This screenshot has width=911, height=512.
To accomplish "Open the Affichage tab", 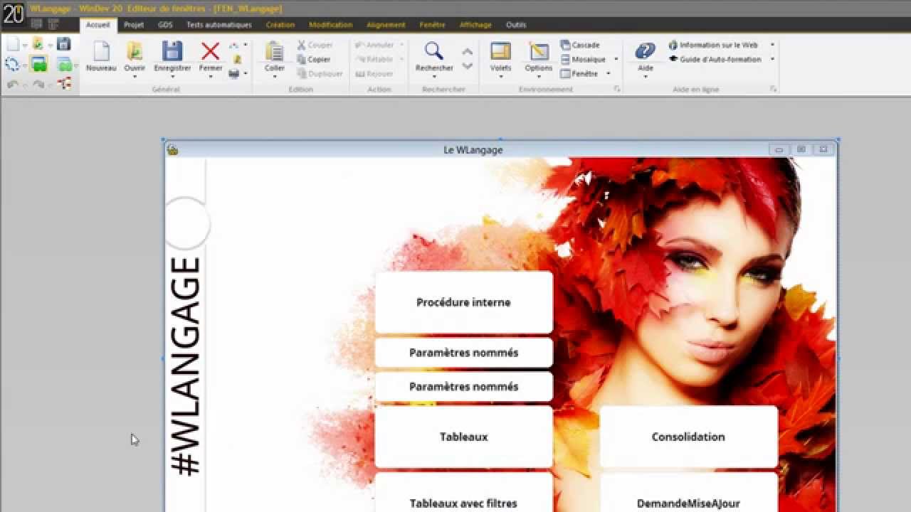I will tap(475, 25).
